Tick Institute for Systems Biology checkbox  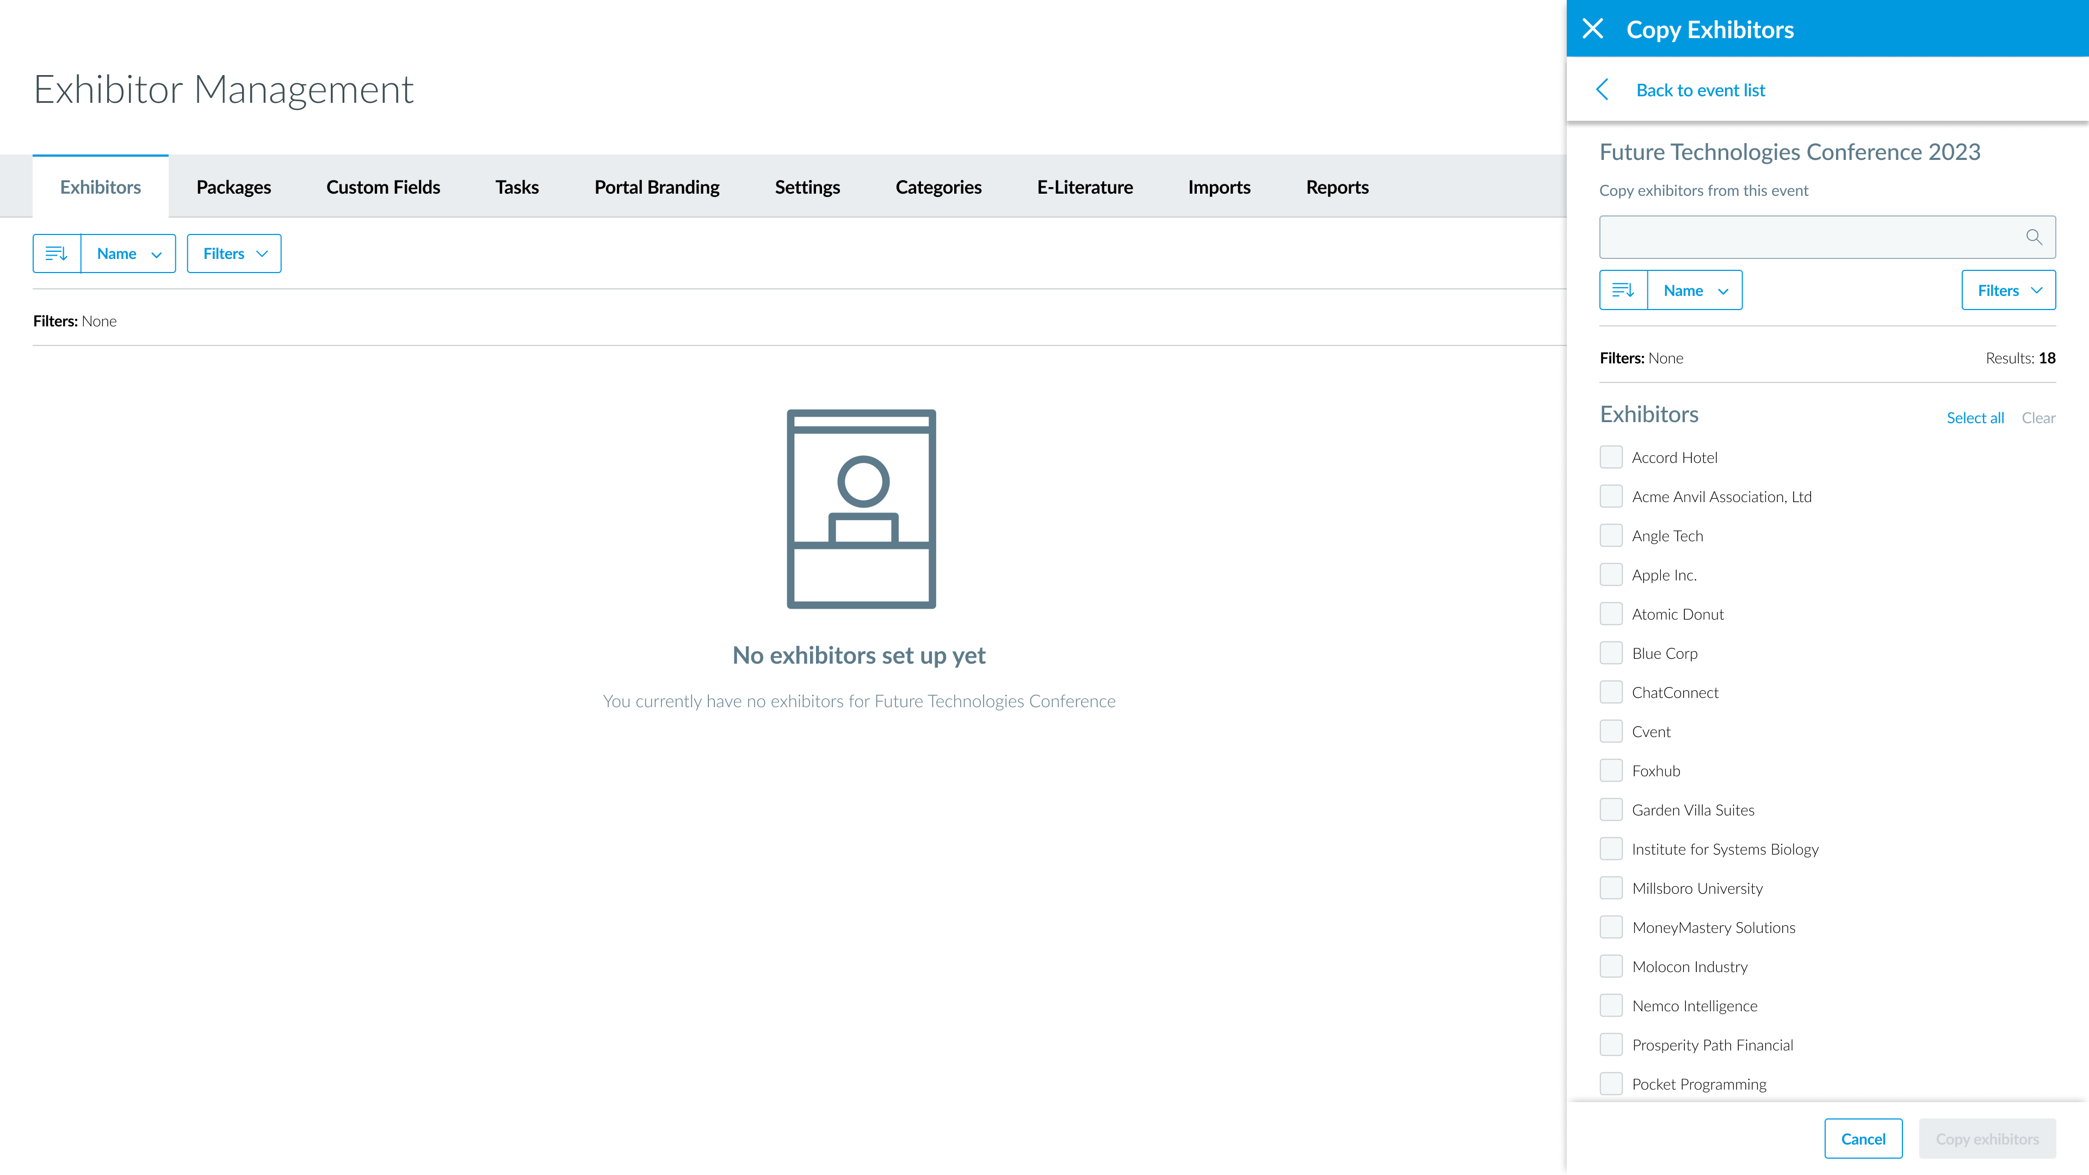1611,848
